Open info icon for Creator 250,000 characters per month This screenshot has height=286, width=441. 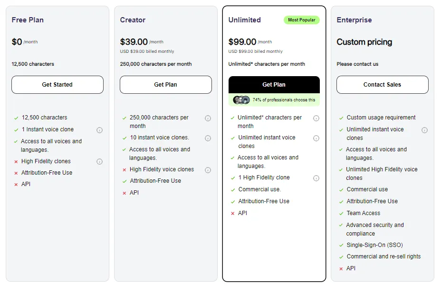coord(208,118)
